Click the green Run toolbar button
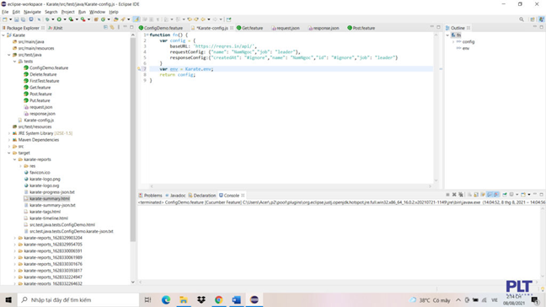 coord(59,19)
